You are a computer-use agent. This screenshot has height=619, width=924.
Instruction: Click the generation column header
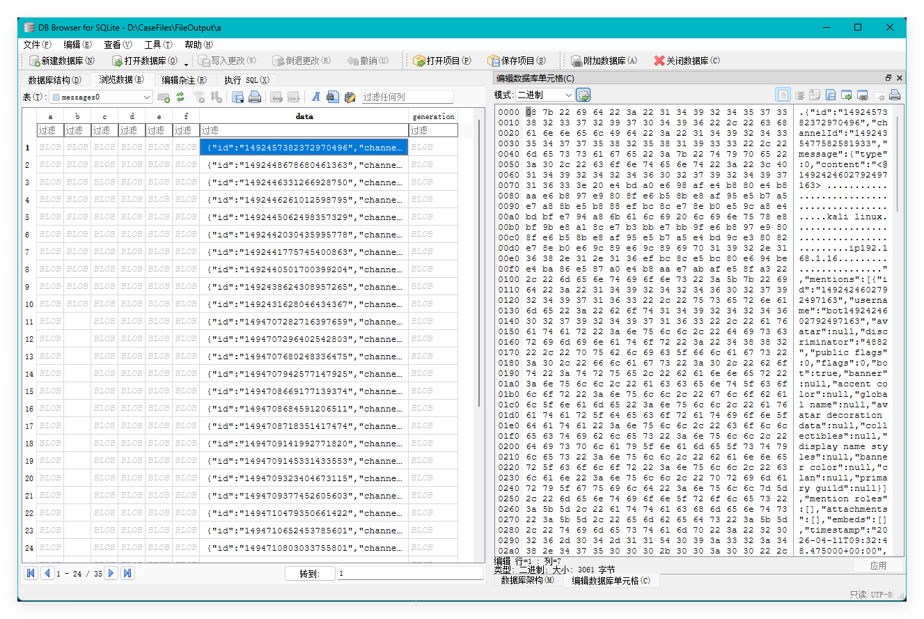[x=433, y=116]
